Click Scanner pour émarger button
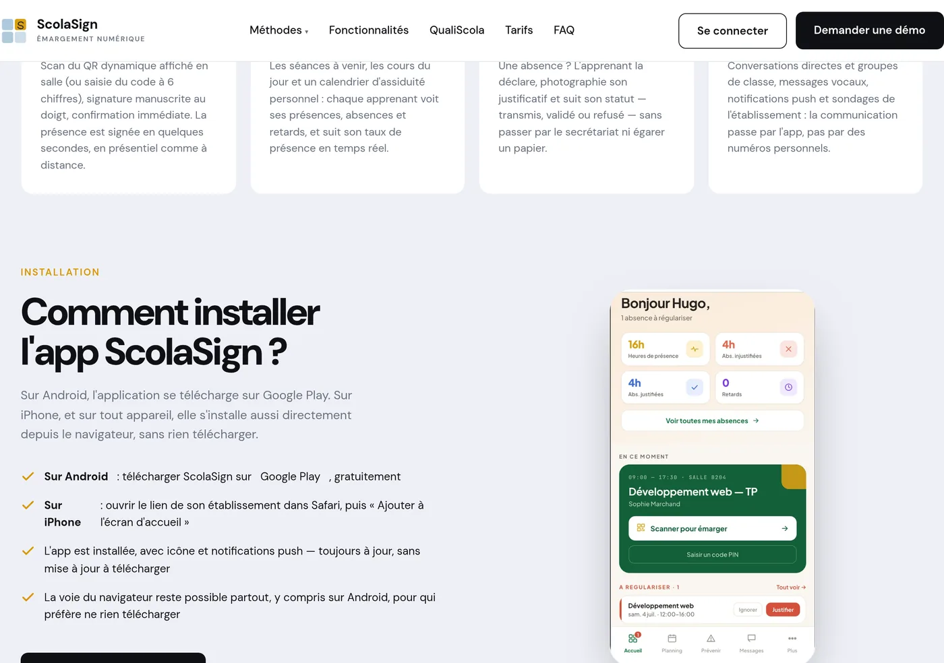Screen dimensions: 944x663 tap(712, 528)
